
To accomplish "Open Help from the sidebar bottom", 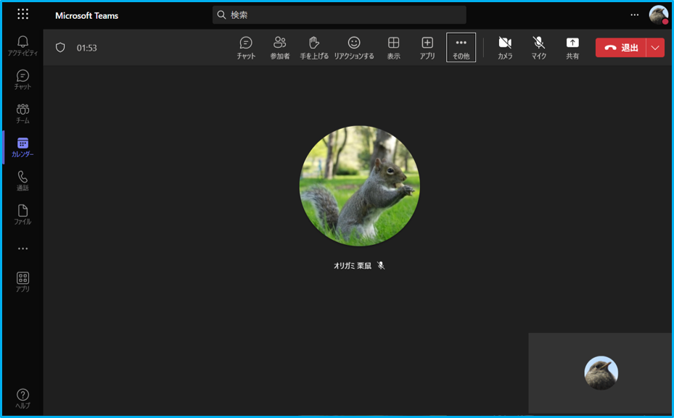I will coord(22,398).
